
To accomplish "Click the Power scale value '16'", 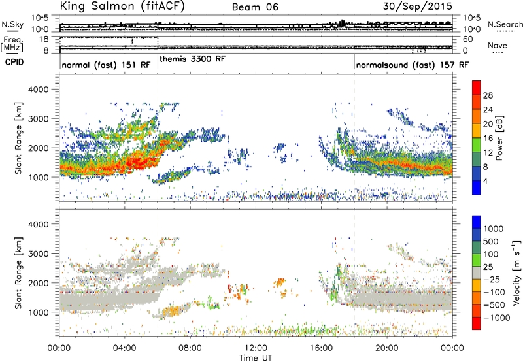I will point(488,139).
